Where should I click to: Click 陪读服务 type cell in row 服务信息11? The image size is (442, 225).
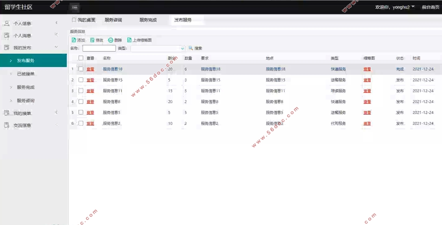(x=338, y=91)
